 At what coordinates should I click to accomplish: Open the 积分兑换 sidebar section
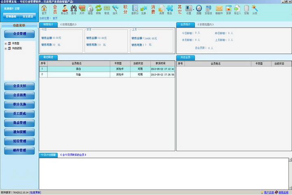point(19,104)
